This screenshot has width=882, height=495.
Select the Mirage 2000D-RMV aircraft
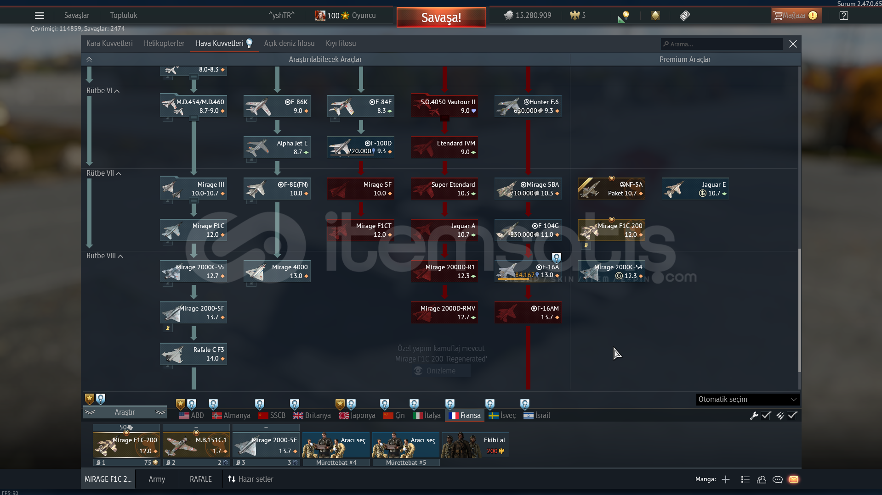tap(444, 312)
